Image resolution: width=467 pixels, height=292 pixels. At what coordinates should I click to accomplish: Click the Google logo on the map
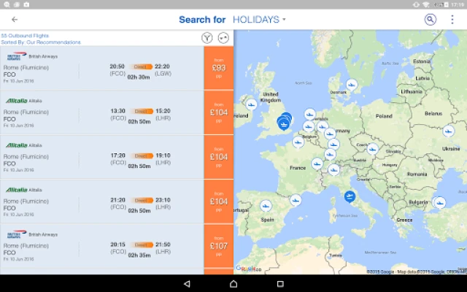[245, 269]
